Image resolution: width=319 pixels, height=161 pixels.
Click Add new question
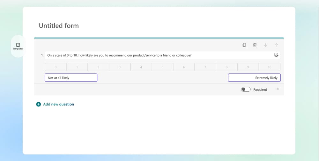pos(58,104)
